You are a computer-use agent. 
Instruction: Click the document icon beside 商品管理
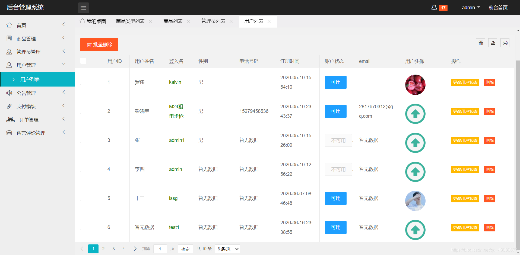coord(9,38)
